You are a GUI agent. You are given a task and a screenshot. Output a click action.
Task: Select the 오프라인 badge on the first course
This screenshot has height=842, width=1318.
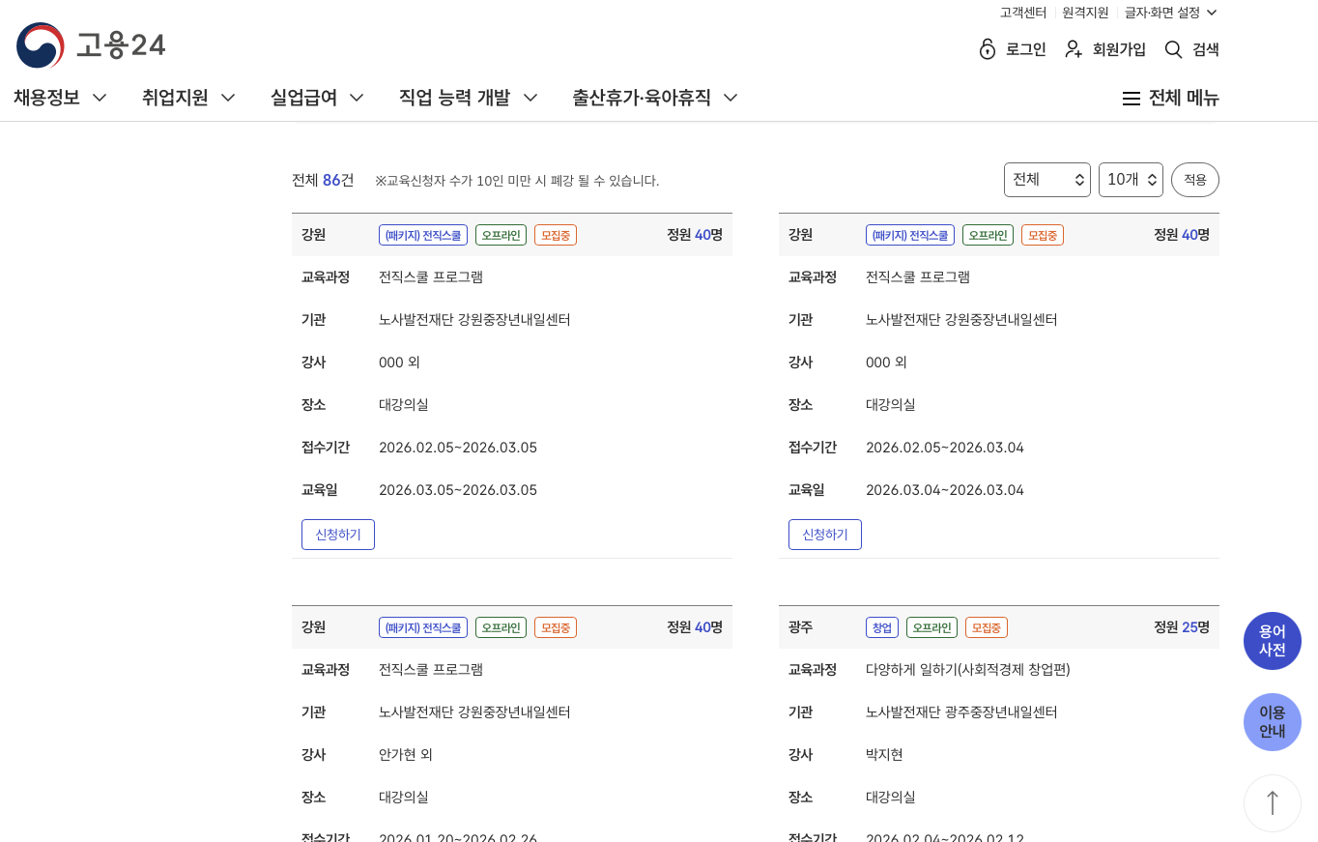pos(501,234)
